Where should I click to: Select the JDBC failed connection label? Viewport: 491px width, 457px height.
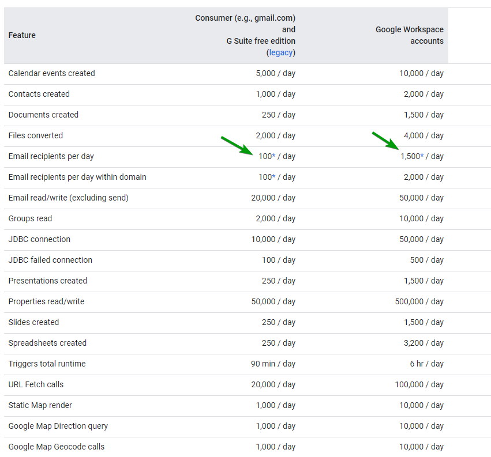pos(50,260)
